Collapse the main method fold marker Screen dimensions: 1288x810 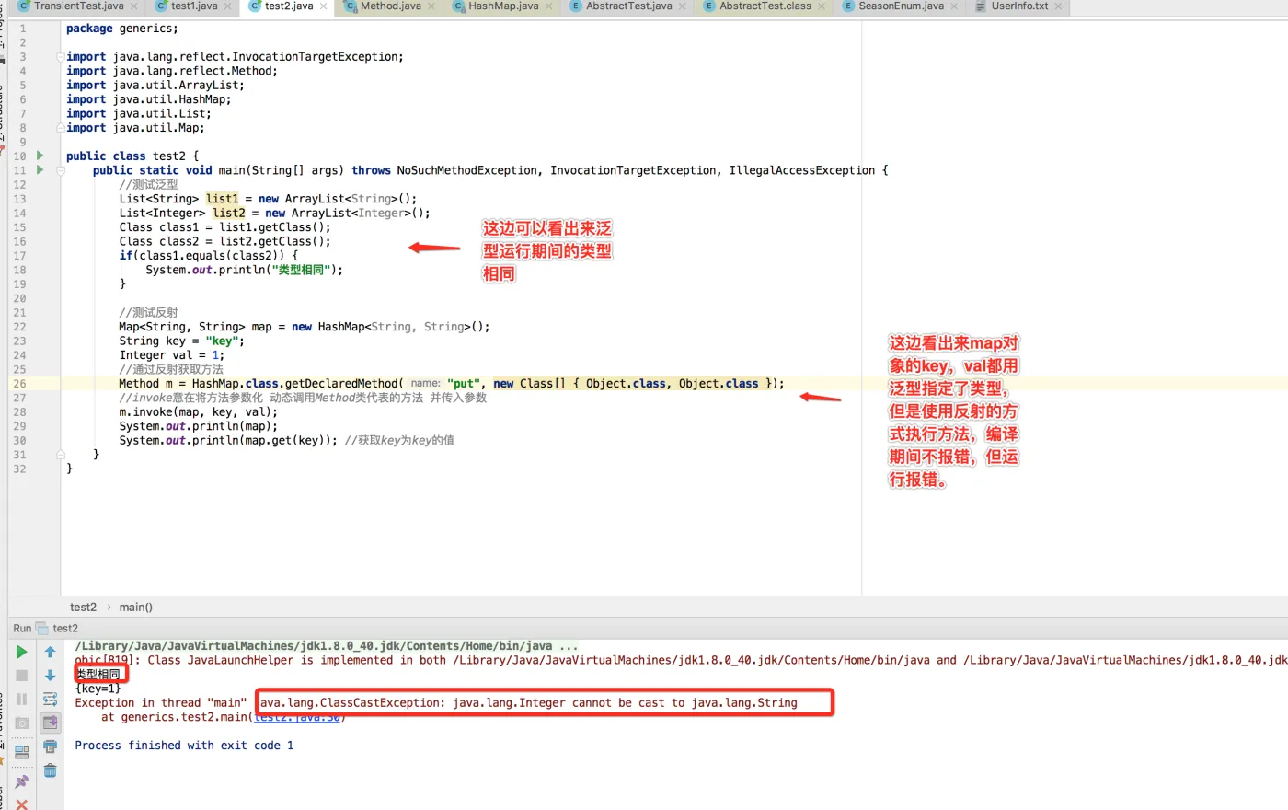(61, 170)
